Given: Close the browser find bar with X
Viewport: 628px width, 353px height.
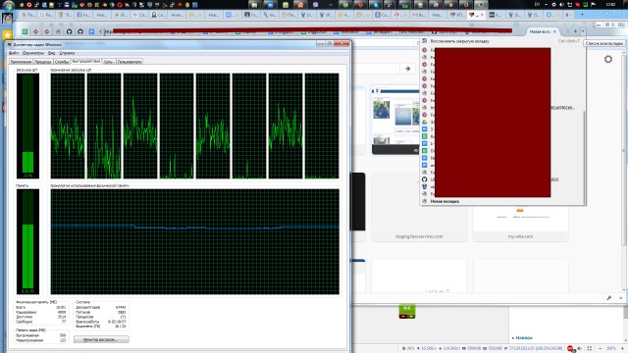Looking at the screenshot, I should coord(620,298).
